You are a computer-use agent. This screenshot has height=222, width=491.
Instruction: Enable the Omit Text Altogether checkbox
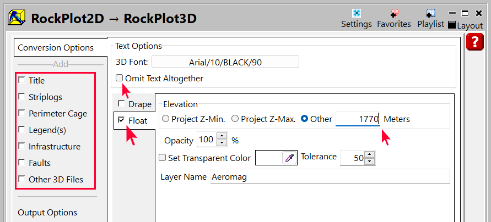click(120, 79)
